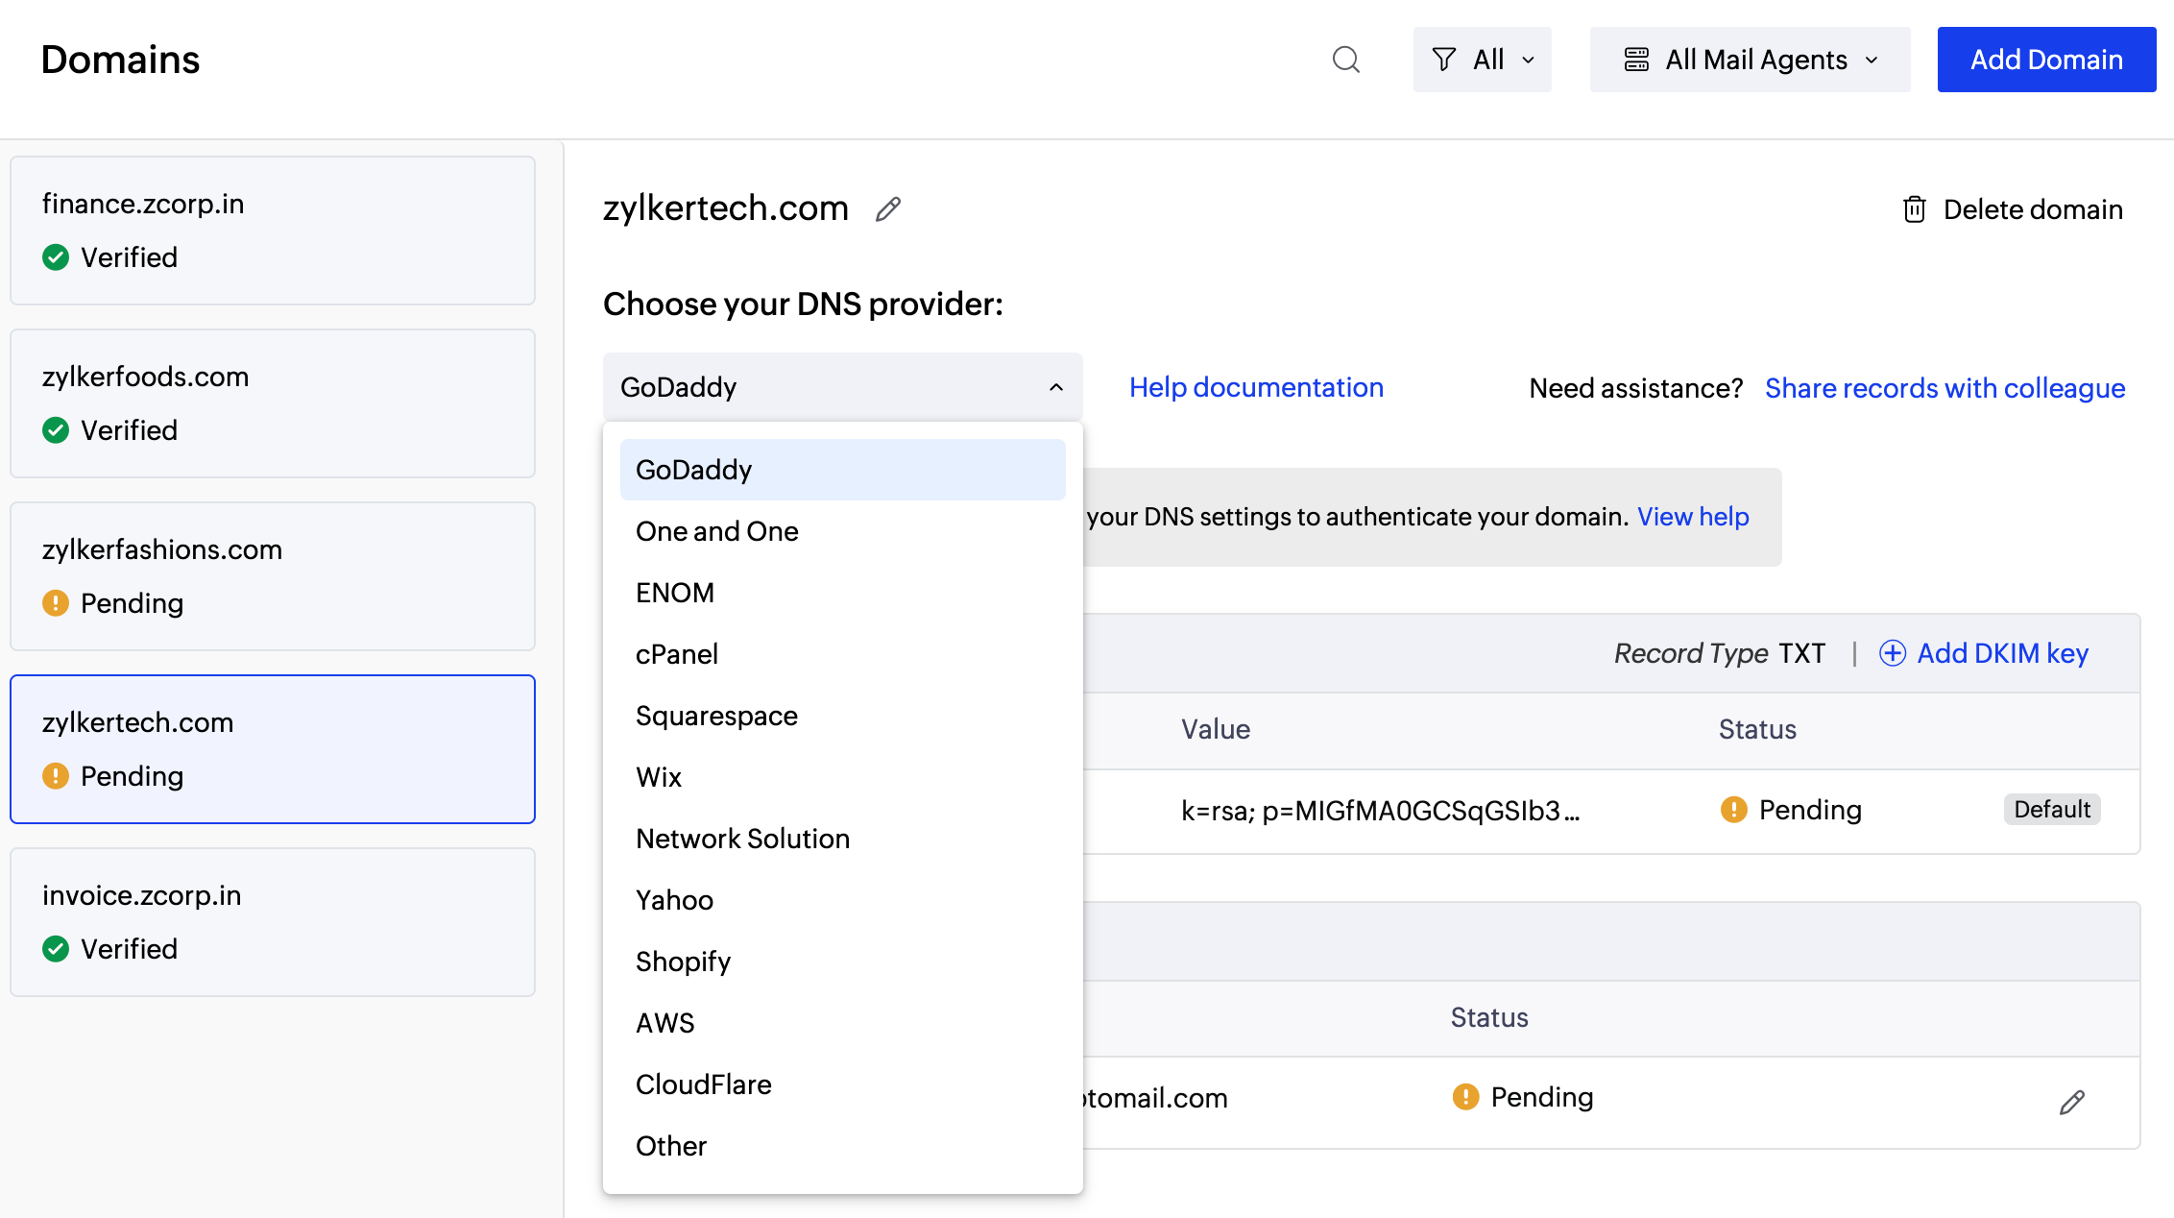The height and width of the screenshot is (1218, 2174).
Task: Click the View help link in the banner
Action: click(x=1693, y=516)
